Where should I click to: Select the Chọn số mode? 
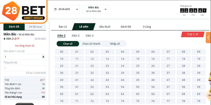(x=68, y=44)
